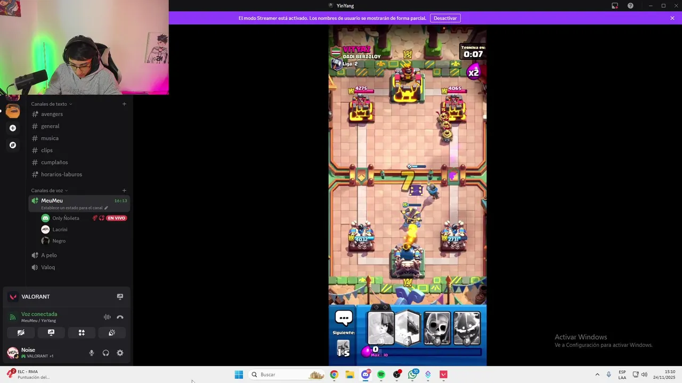
Task: Mute microphone in user panel
Action: 92,353
